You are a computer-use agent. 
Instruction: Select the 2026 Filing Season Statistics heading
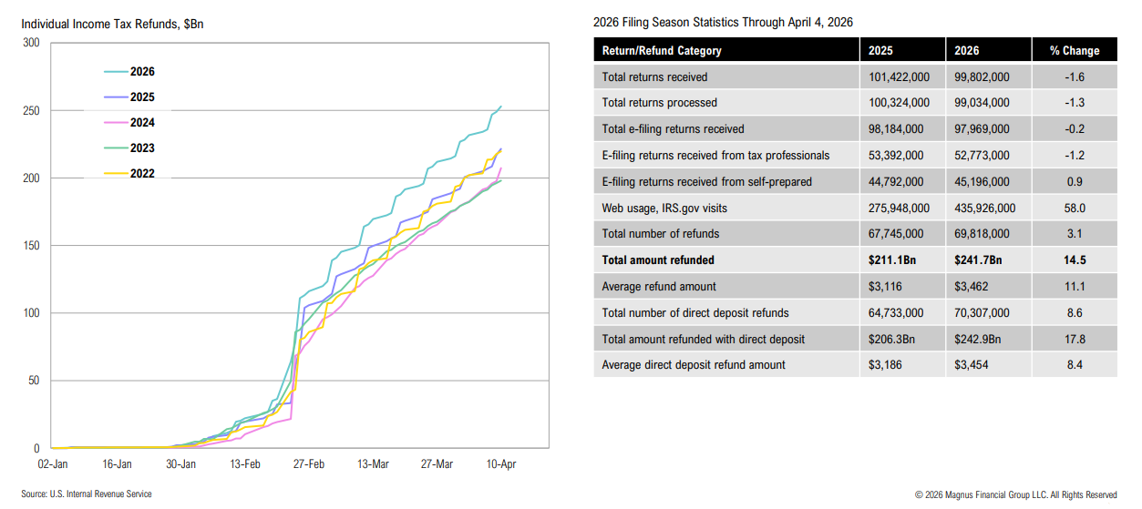tap(723, 22)
